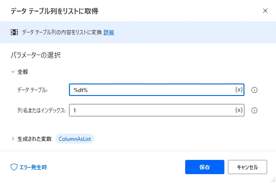Click the data table icon in the info banner
276x183 pixels.
coord(14,32)
